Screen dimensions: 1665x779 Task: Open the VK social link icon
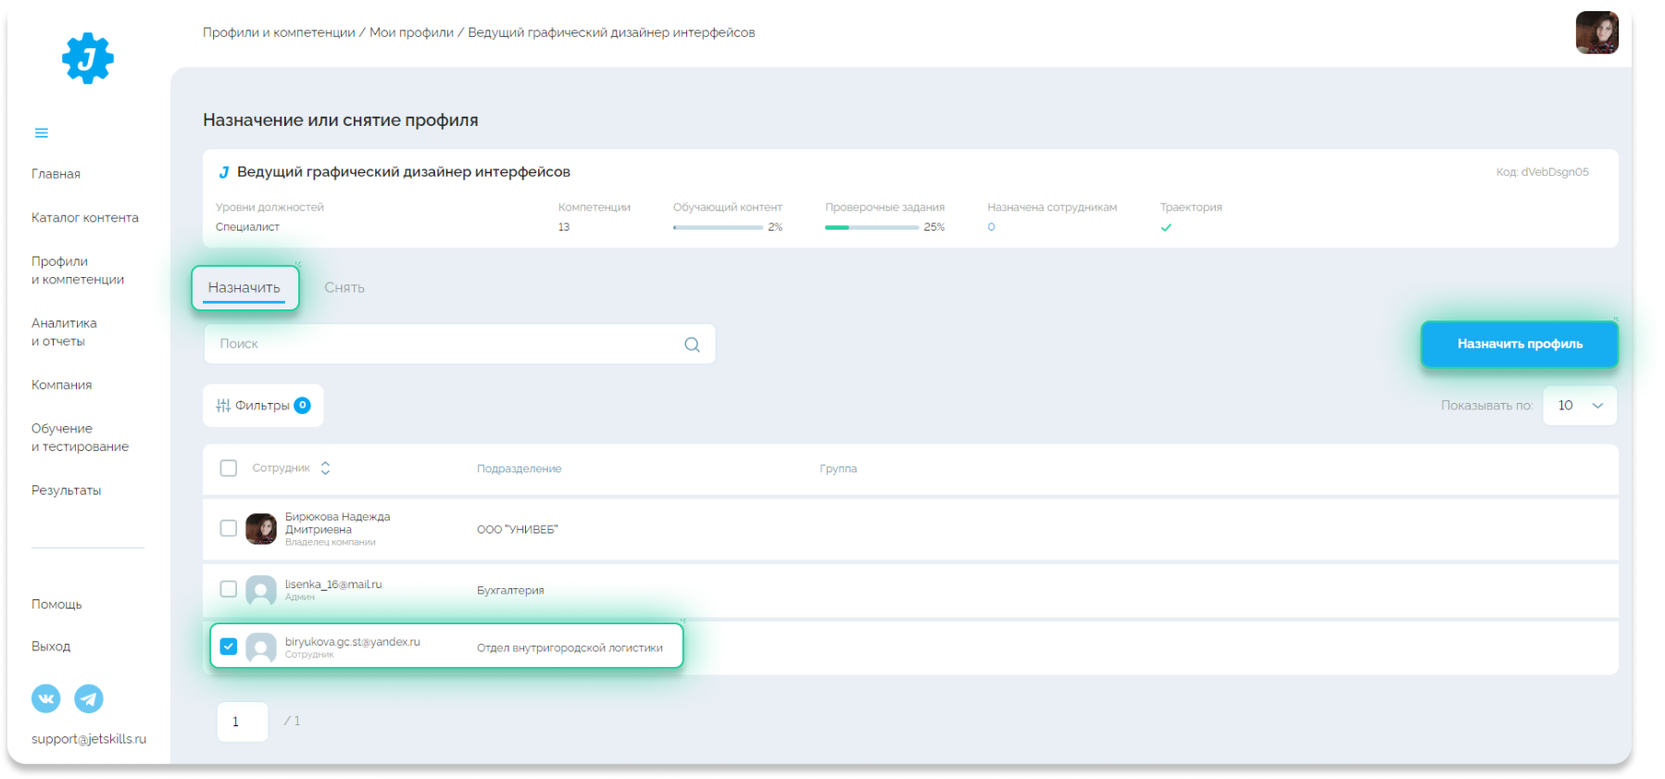[46, 698]
